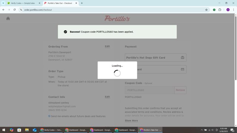Click the Portillo's logo
Viewport: 237px width, 133px height.
pyautogui.click(x=117, y=18)
